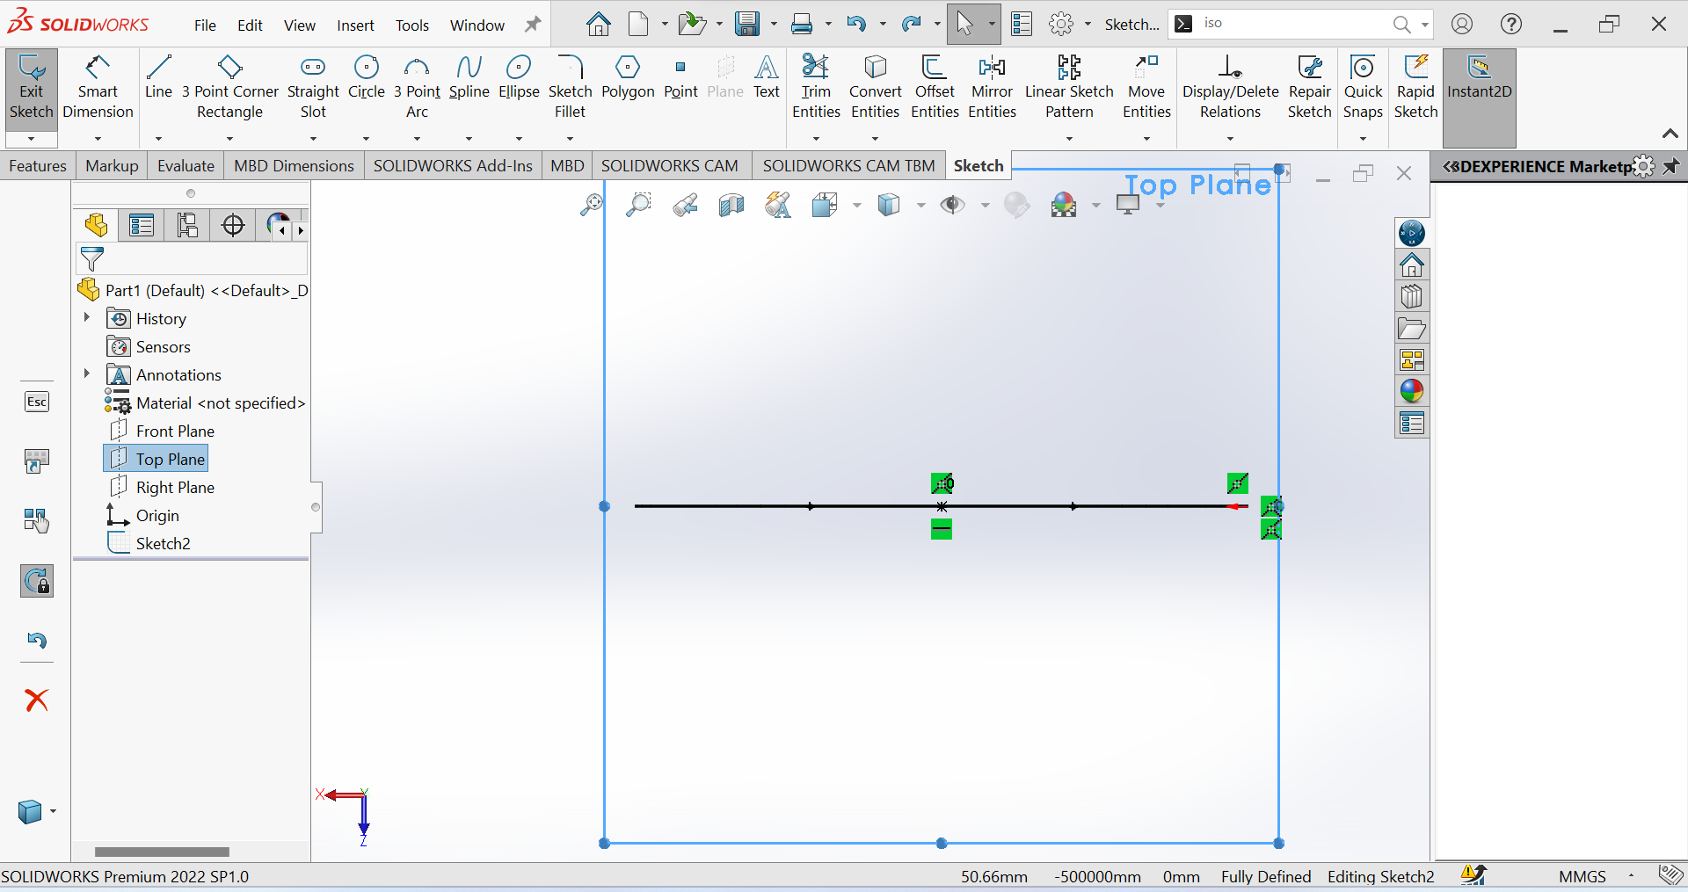Screen dimensions: 1688x892
Task: Open FeatureManager design tree tab
Action: coord(97,226)
